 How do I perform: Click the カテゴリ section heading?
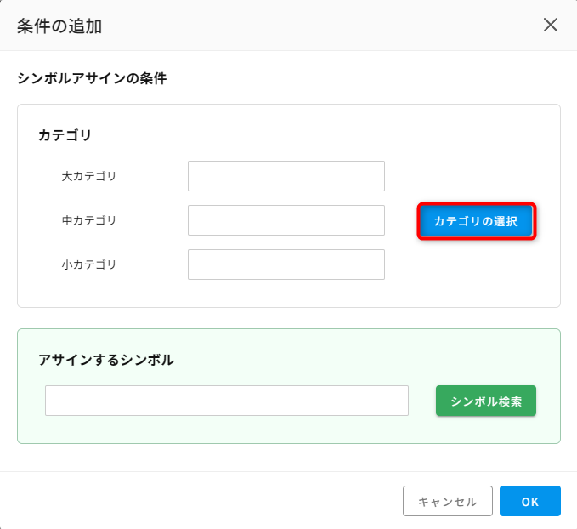(x=65, y=135)
